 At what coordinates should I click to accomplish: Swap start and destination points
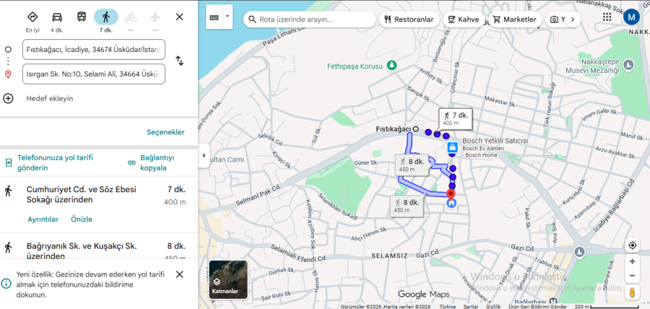click(x=180, y=61)
